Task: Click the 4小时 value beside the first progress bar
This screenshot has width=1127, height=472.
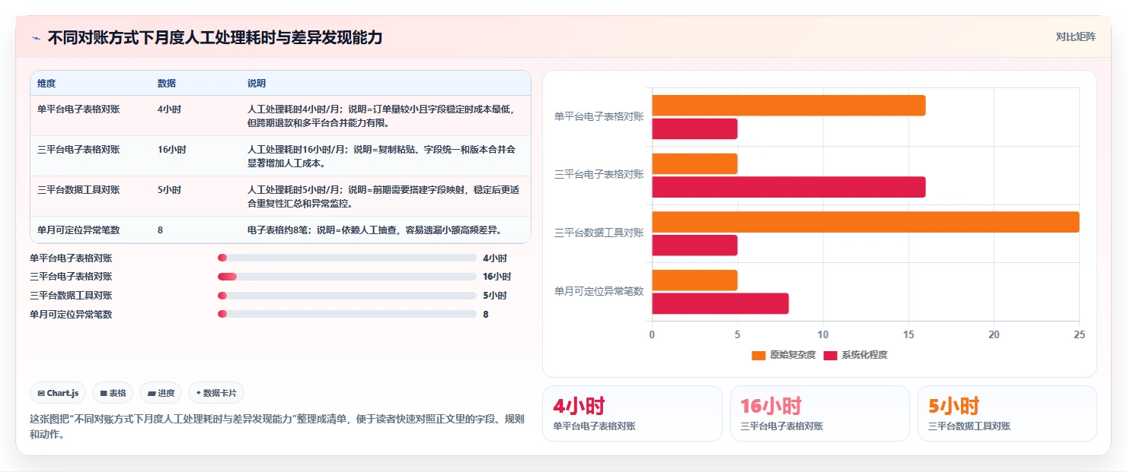Action: (495, 258)
